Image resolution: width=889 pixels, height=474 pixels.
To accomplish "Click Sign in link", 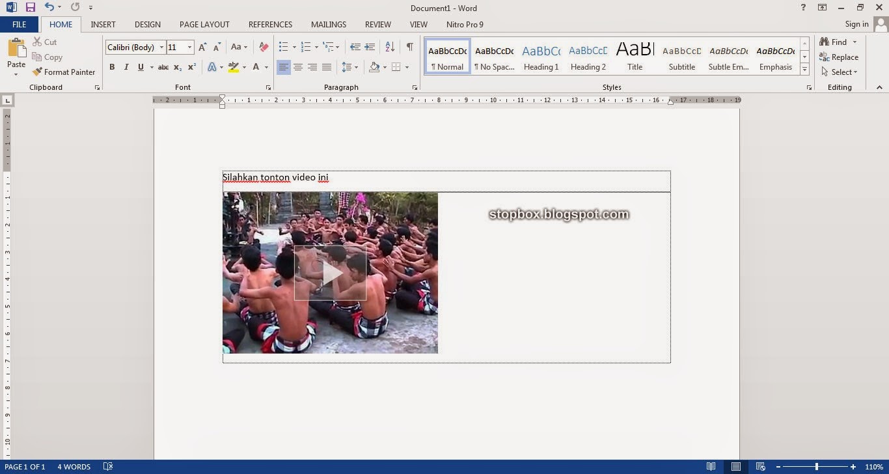I will click(856, 24).
